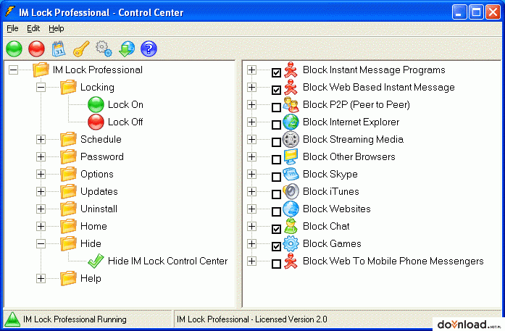
Task: Check the Block P2P (Peer to Peer) checkbox
Action: pos(276,107)
